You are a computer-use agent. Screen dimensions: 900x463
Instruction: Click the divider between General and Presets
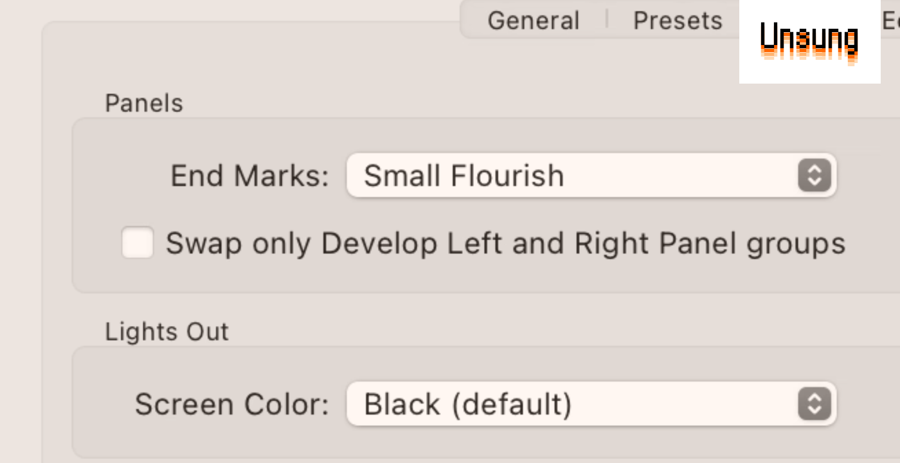606,19
